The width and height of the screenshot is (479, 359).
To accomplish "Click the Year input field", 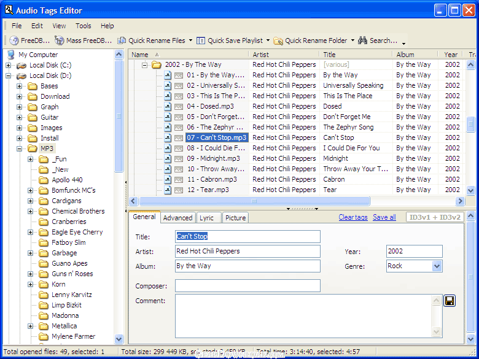I will (x=415, y=251).
